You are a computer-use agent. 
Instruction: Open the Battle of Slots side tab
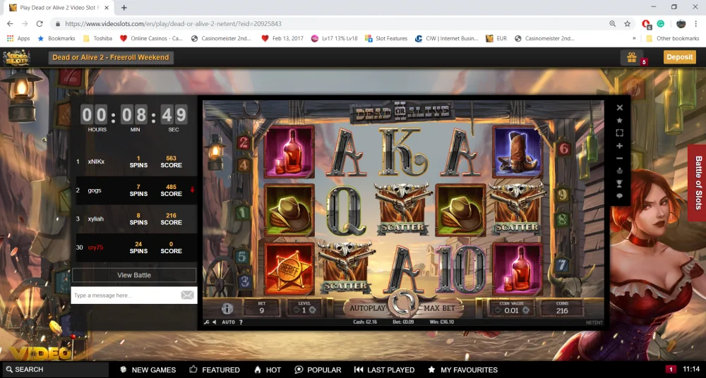(698, 183)
